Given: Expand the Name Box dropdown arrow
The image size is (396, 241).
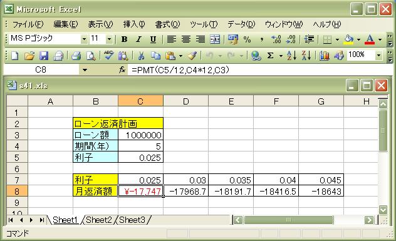Looking at the screenshot, I should click(x=85, y=70).
